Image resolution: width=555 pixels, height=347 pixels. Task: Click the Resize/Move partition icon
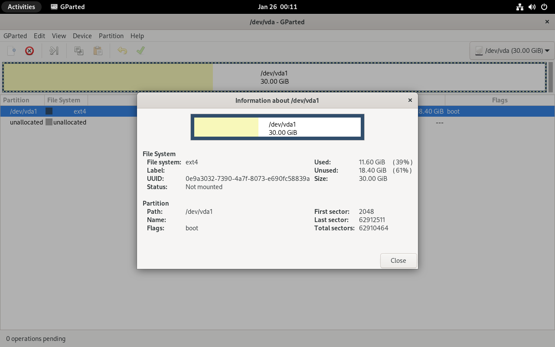54,51
